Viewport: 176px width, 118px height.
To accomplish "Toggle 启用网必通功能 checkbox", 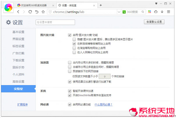I will click(70, 104).
